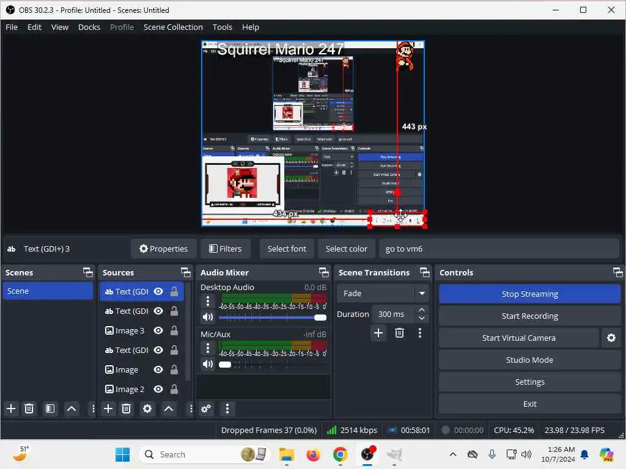Open scene filters icon in the Scenes toolbar
Image resolution: width=626 pixels, height=469 pixels.
(50, 409)
